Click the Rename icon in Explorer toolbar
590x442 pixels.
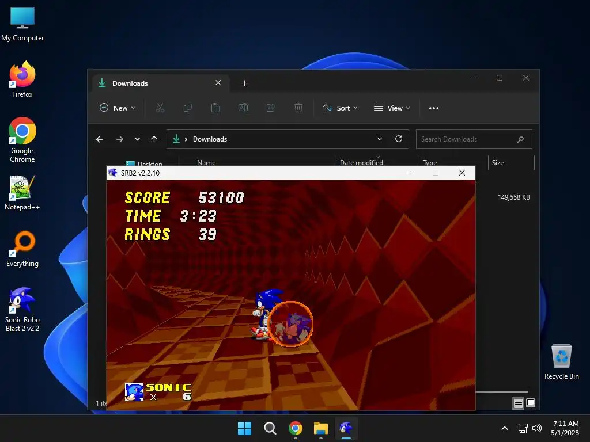(x=243, y=108)
